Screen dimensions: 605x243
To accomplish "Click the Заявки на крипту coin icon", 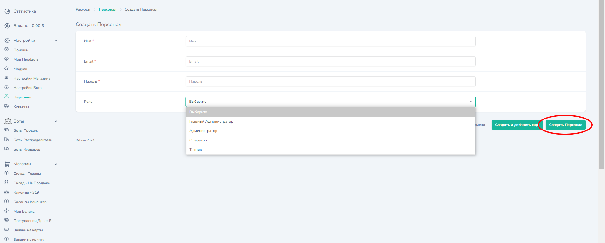I will (6, 239).
